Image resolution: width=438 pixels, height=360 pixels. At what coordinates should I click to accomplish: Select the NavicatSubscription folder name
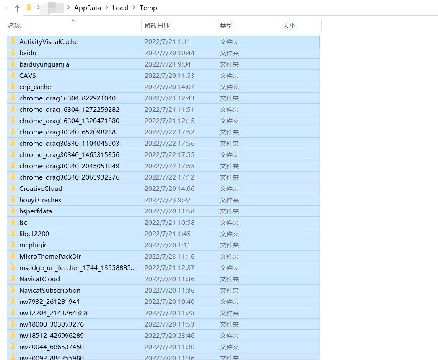[50, 291]
